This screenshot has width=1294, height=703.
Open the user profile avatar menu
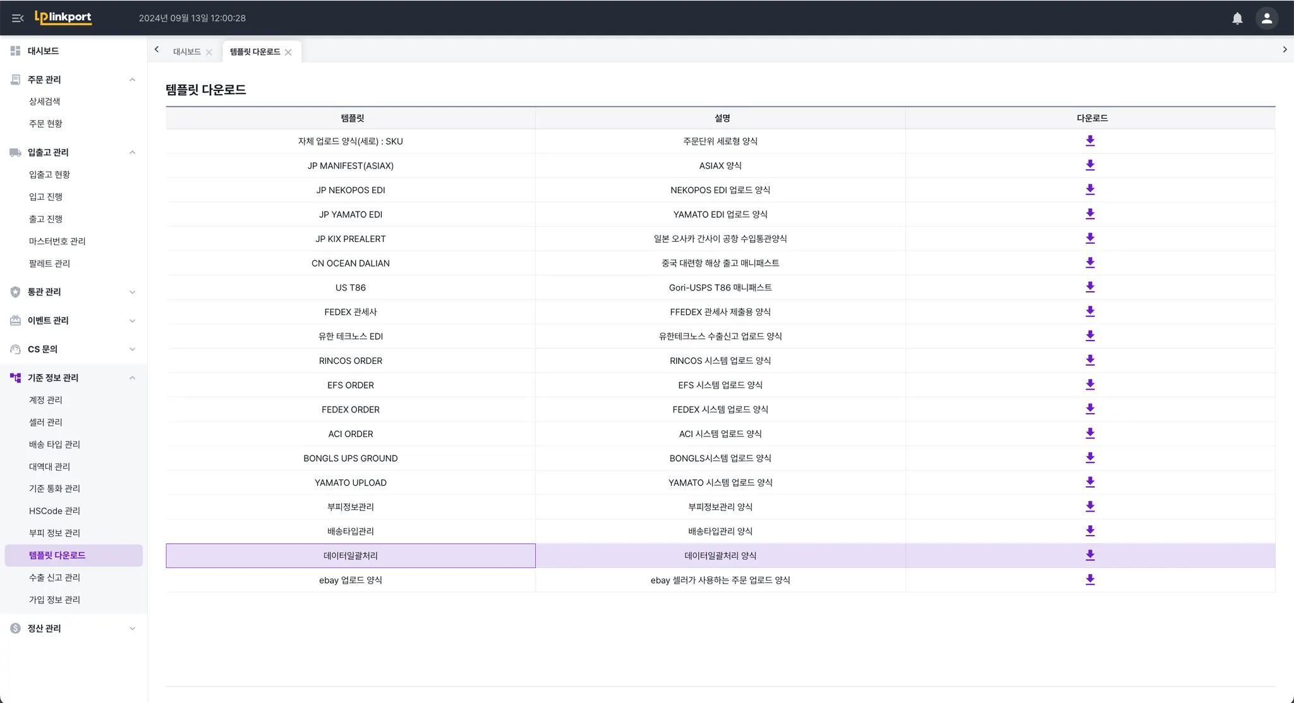click(x=1266, y=18)
